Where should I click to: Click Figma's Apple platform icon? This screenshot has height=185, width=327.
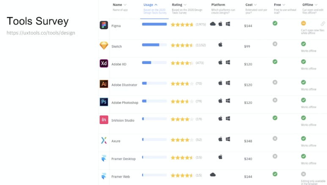[x=220, y=24]
